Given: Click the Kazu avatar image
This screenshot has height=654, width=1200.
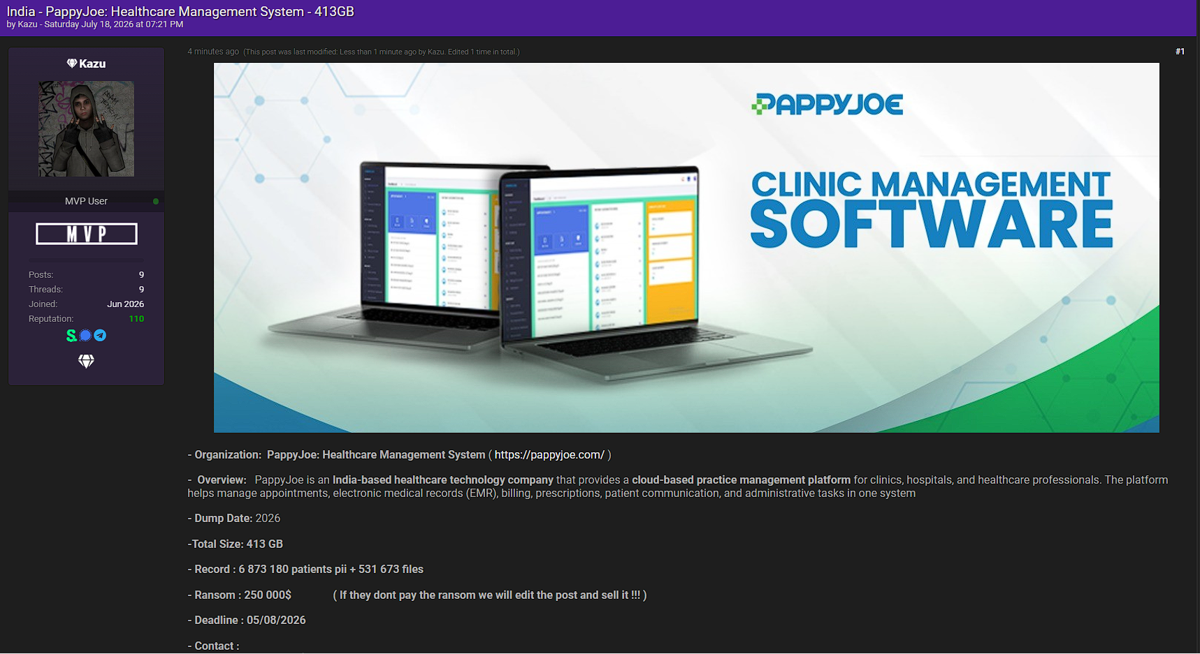Looking at the screenshot, I should pos(86,128).
